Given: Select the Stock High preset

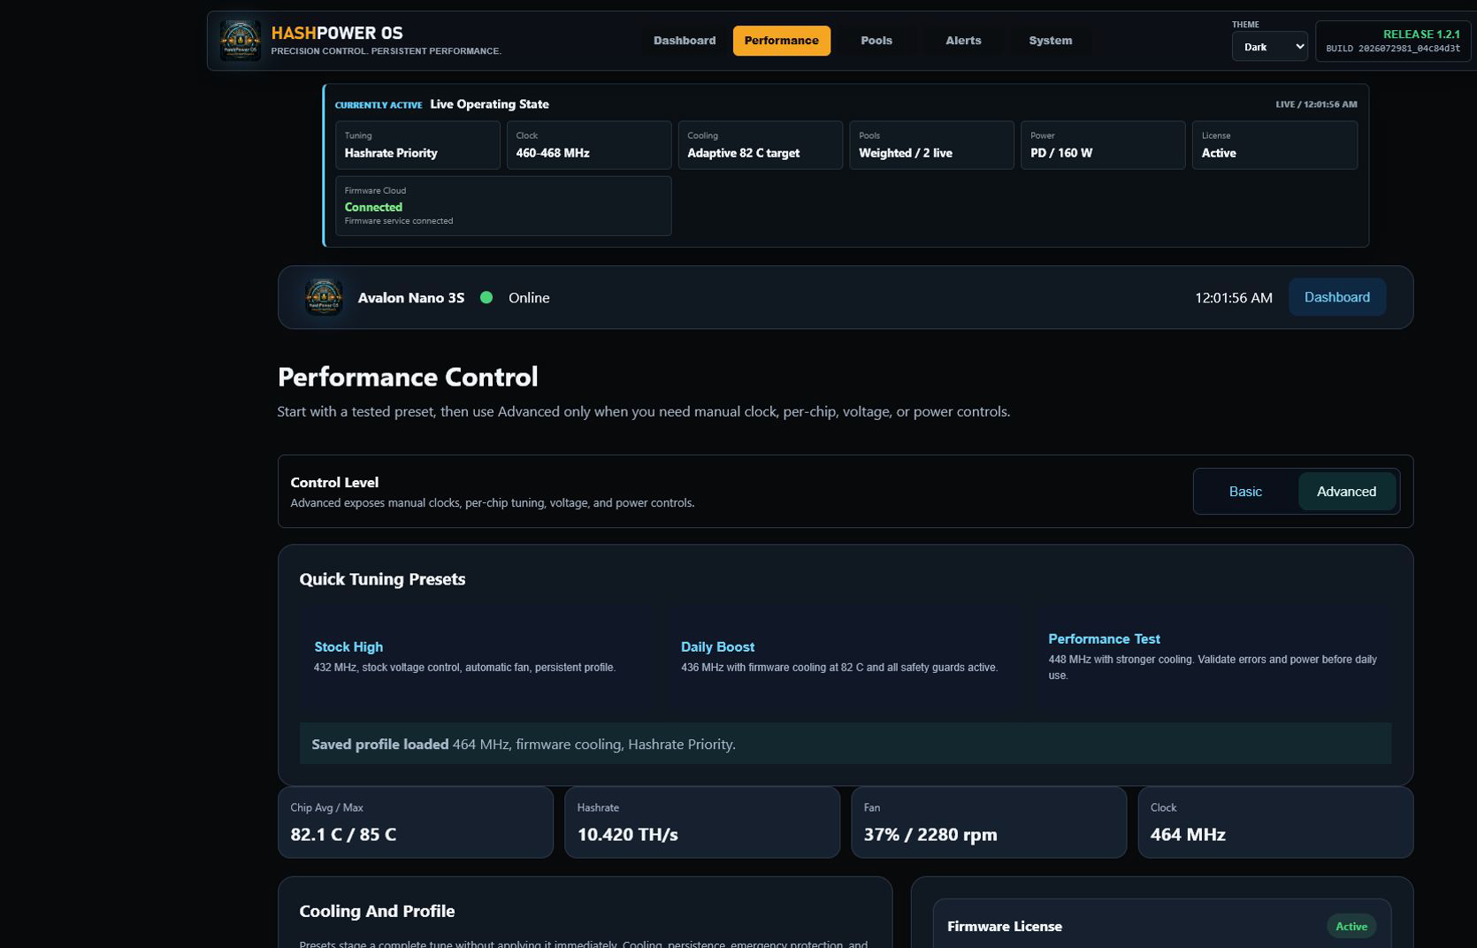Looking at the screenshot, I should click(x=478, y=658).
